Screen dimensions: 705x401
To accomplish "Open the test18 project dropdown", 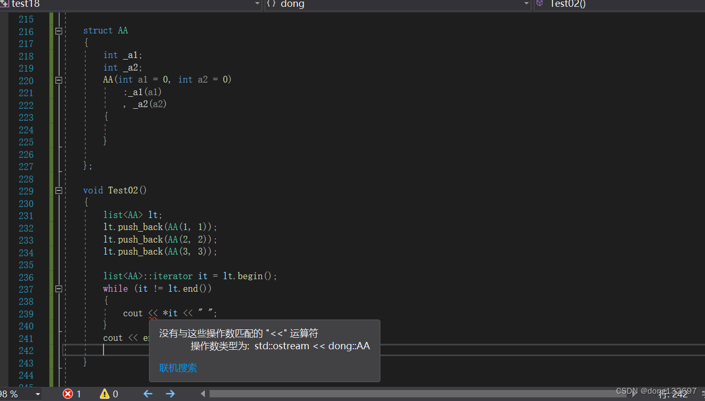I will [x=257, y=4].
